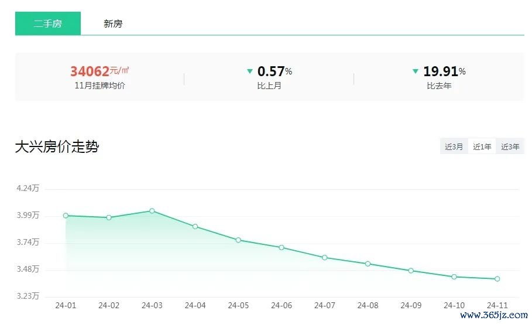Click the 24-01 data point on chart

(66, 216)
